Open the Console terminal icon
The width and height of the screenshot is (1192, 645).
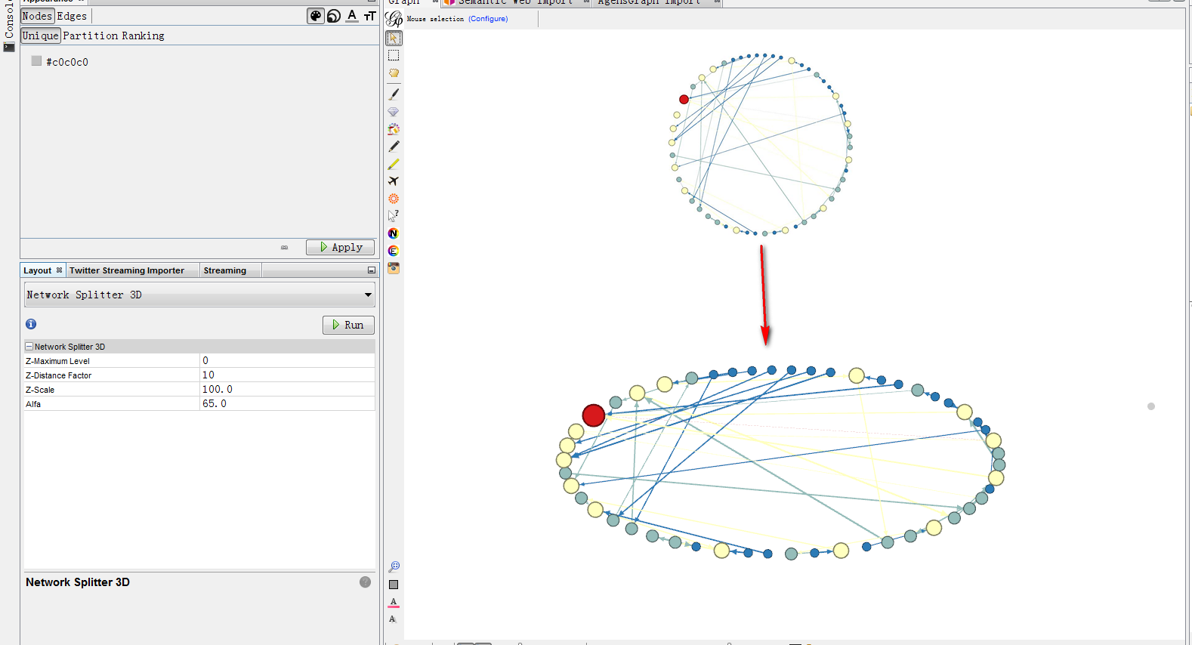[9, 48]
